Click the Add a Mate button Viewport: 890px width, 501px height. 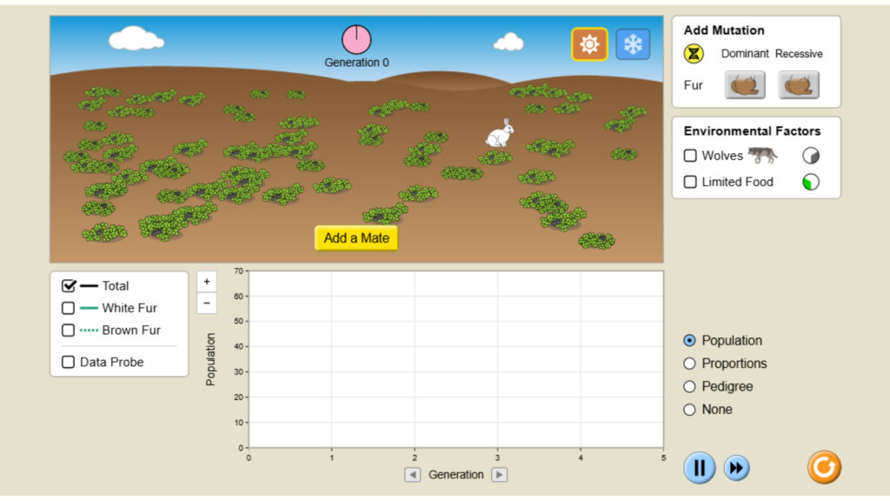click(x=355, y=237)
